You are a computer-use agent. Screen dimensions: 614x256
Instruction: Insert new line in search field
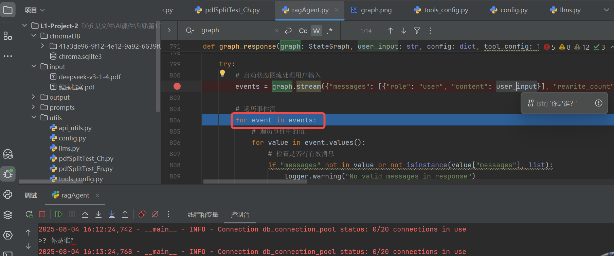288,31
